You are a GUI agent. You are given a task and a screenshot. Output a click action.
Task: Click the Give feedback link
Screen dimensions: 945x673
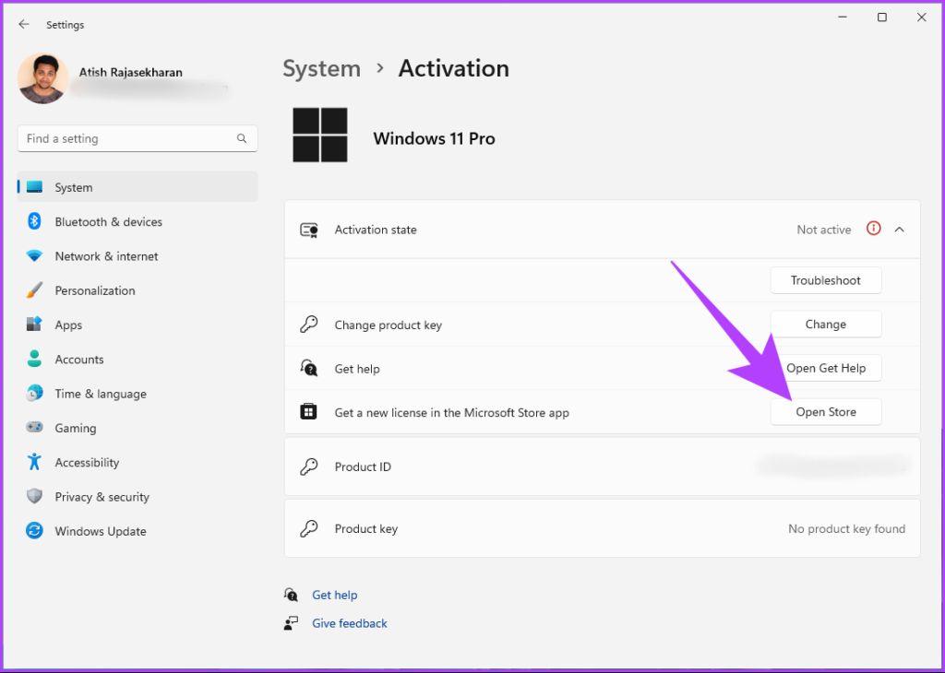click(349, 622)
